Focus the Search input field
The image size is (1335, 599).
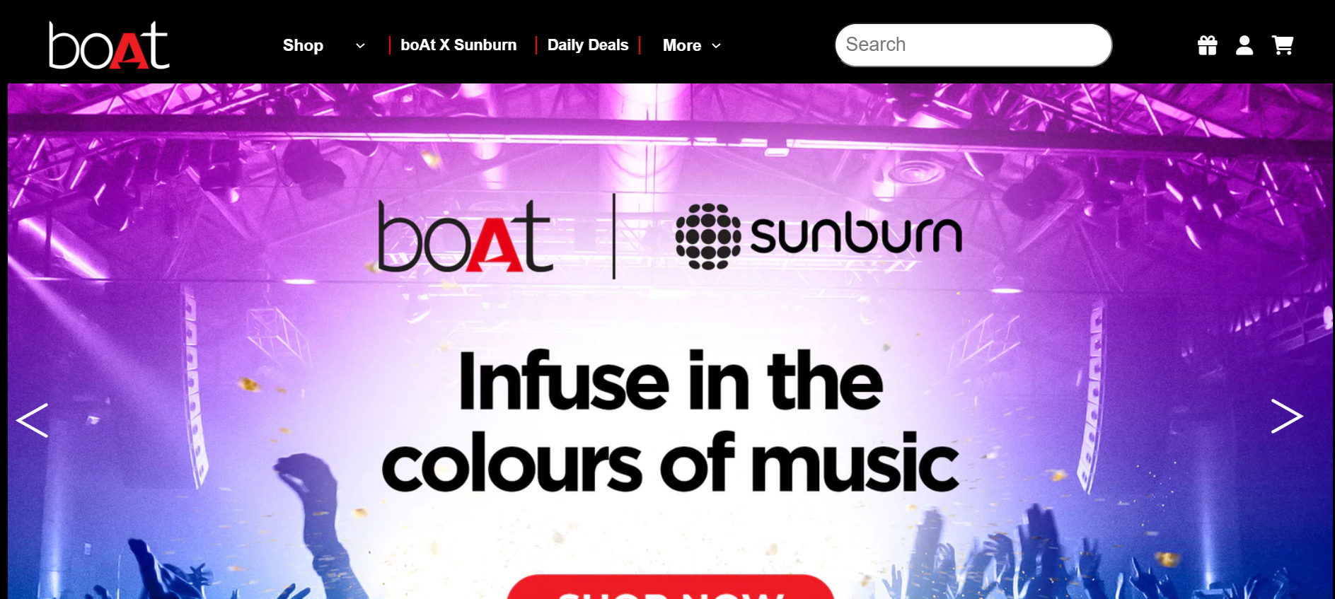coord(973,45)
